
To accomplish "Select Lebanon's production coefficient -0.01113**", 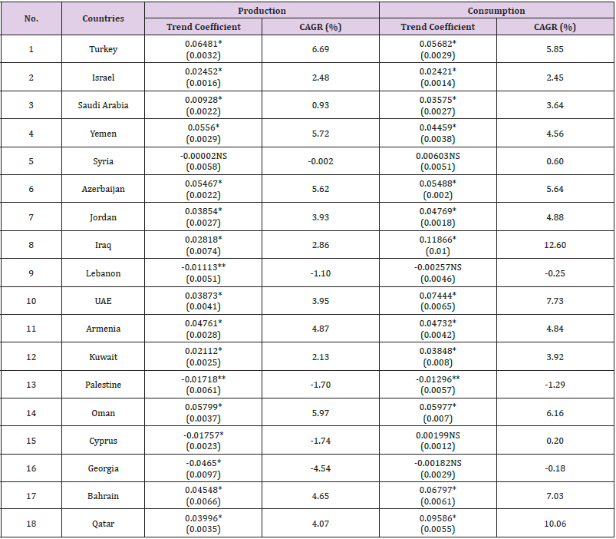I will click(x=203, y=267).
